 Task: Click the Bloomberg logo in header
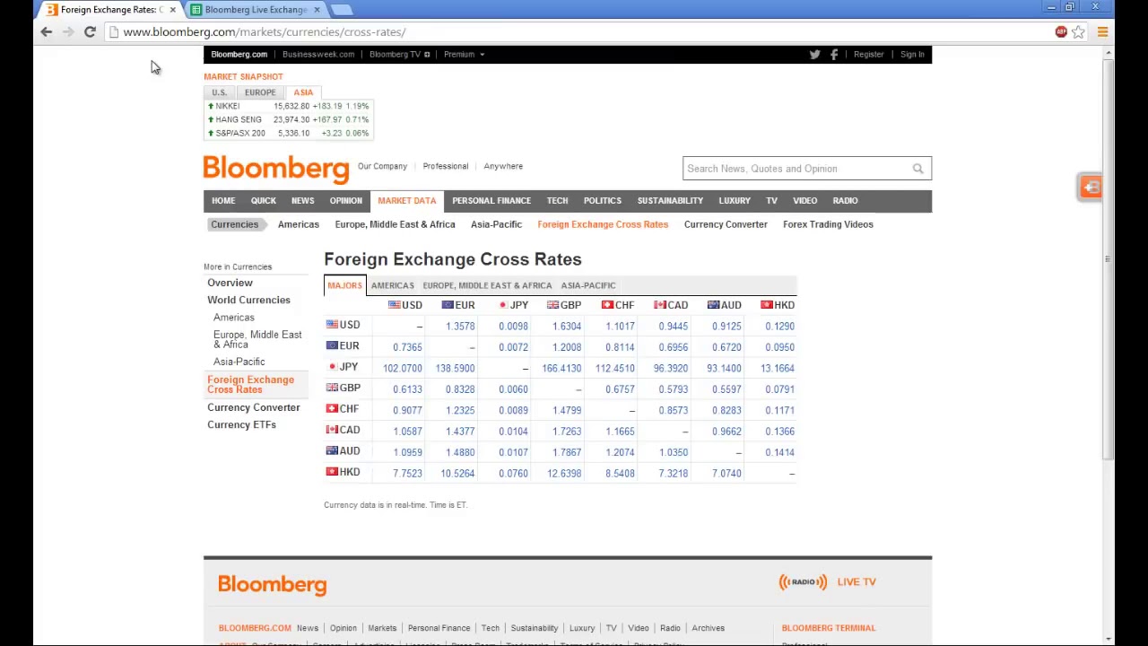pos(276,169)
